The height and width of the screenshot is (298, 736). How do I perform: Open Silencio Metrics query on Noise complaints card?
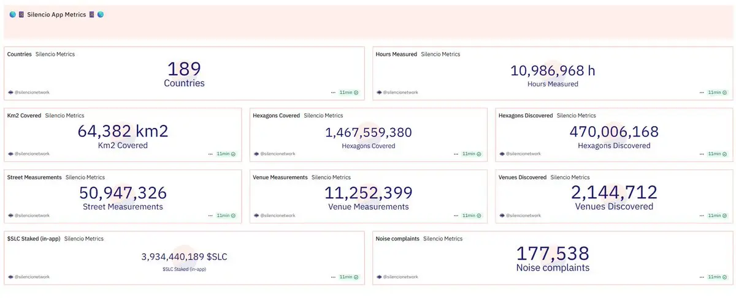pyautogui.click(x=443, y=239)
